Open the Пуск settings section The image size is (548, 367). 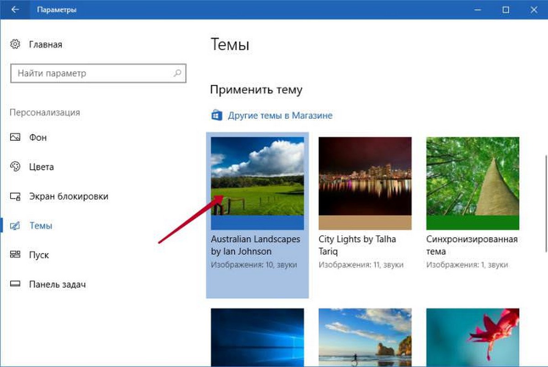[x=39, y=255]
